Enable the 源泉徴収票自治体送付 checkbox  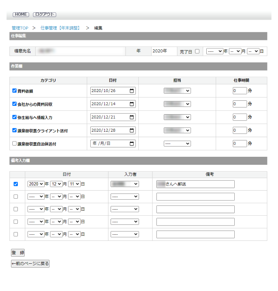click(x=15, y=143)
